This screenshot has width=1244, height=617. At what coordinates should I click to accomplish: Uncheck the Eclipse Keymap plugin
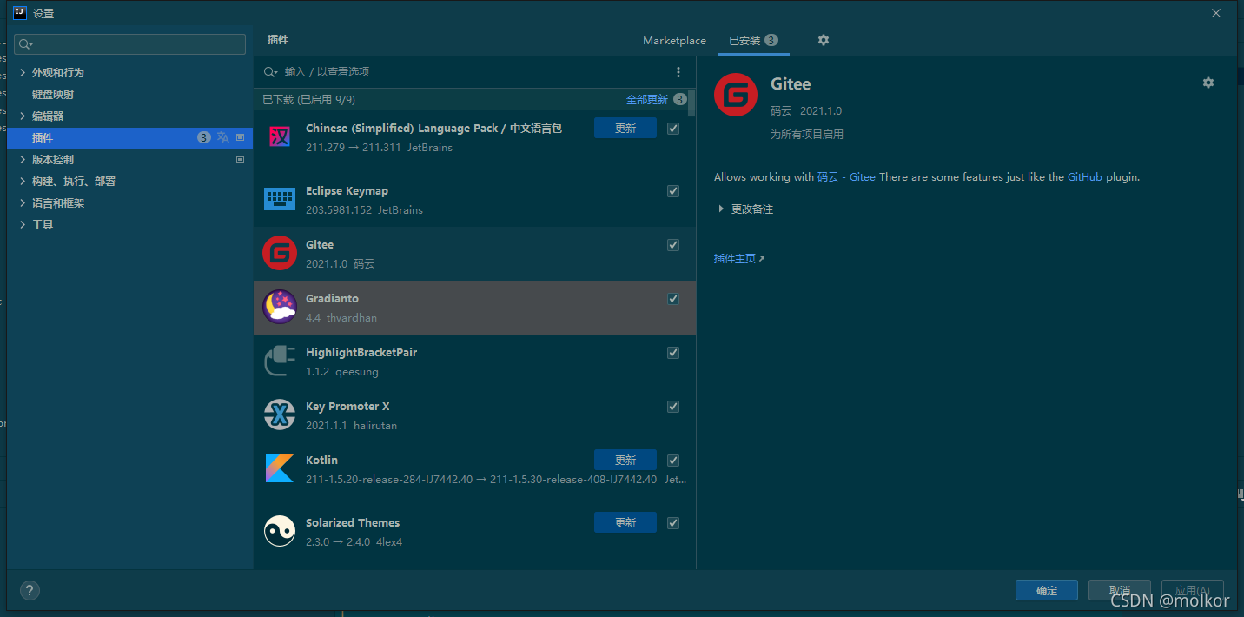point(673,191)
